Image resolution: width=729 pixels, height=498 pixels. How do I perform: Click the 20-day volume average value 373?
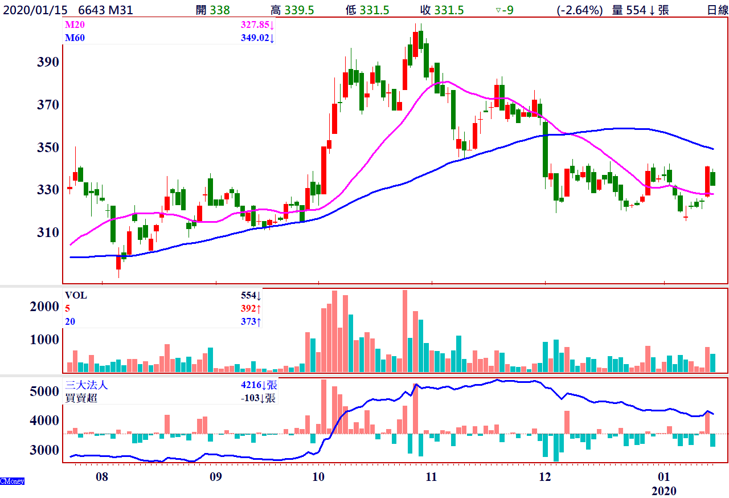251,321
